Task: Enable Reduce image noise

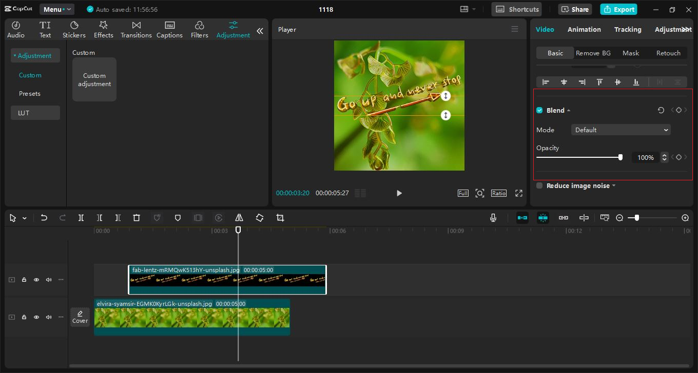Action: point(539,185)
